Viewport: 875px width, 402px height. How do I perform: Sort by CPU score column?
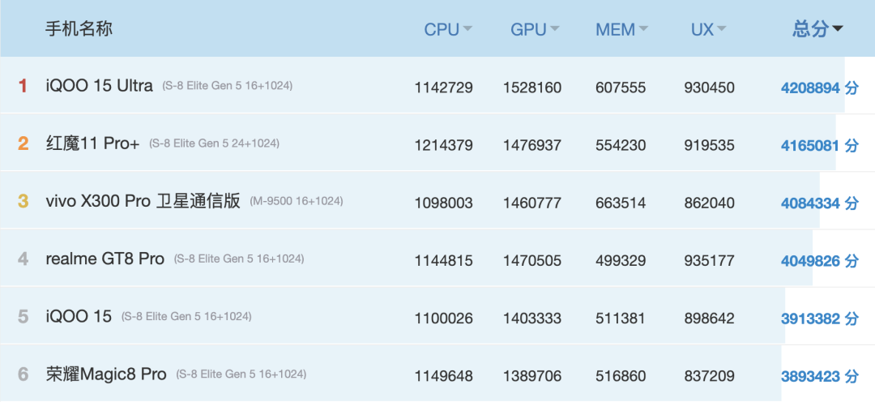pos(448,30)
